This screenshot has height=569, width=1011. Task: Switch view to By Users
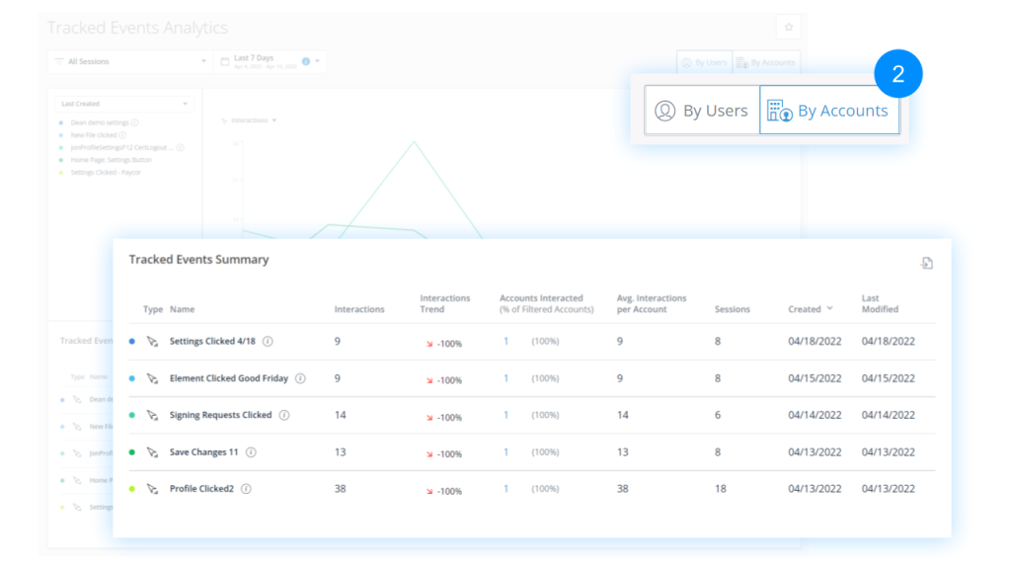click(702, 111)
